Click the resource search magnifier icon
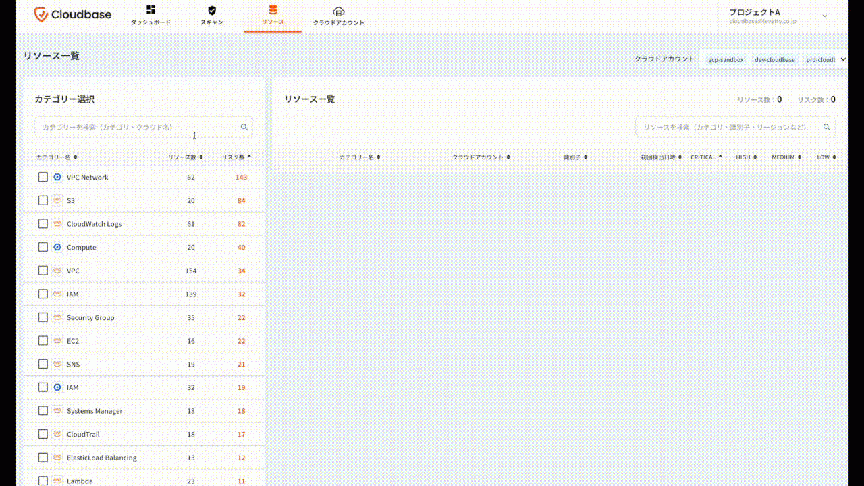 click(826, 127)
